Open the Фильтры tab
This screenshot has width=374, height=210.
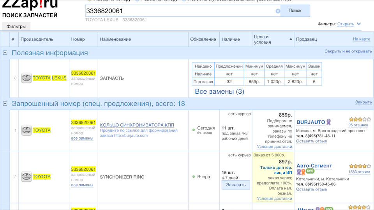pyautogui.click(x=16, y=26)
